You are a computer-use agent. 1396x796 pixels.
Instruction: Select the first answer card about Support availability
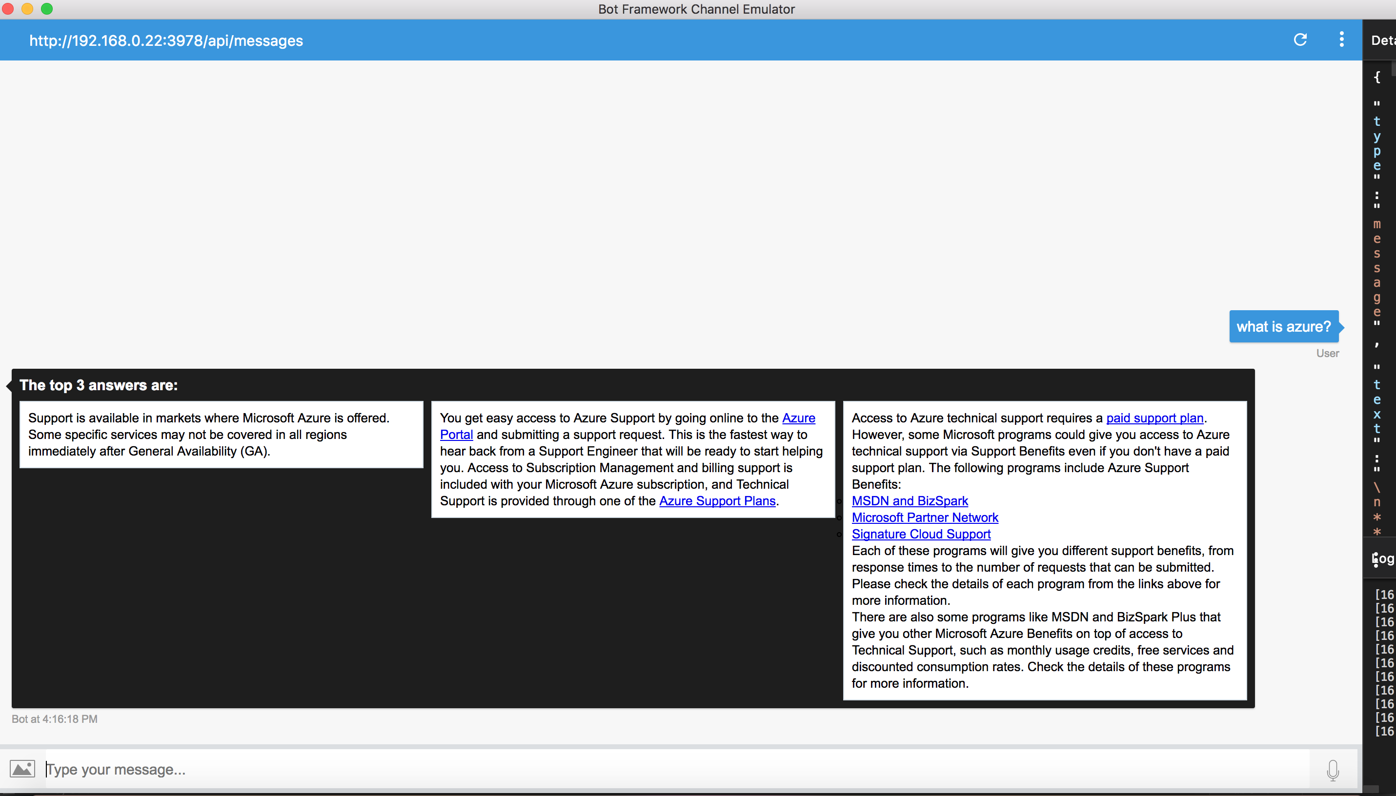tap(222, 435)
